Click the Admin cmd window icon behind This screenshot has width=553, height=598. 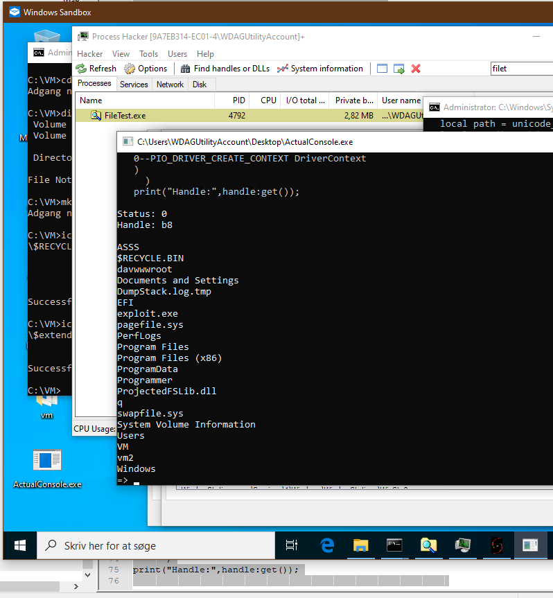[39, 53]
